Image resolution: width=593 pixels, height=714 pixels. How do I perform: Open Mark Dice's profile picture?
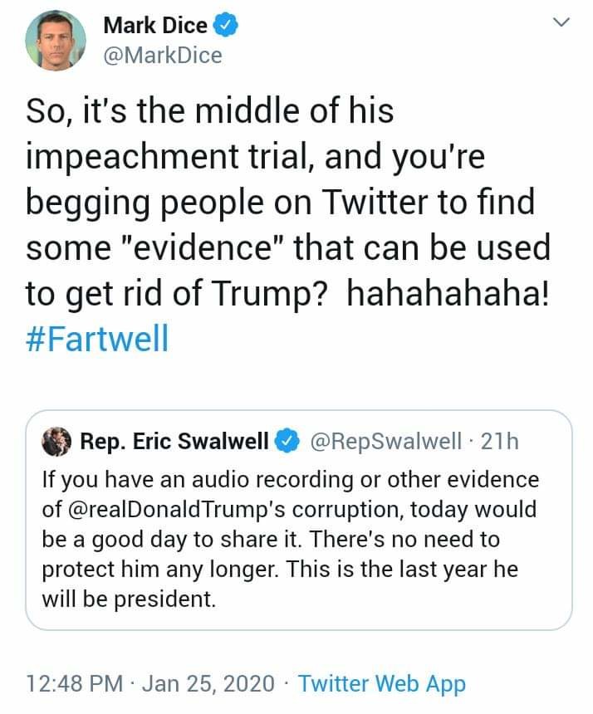tap(56, 41)
